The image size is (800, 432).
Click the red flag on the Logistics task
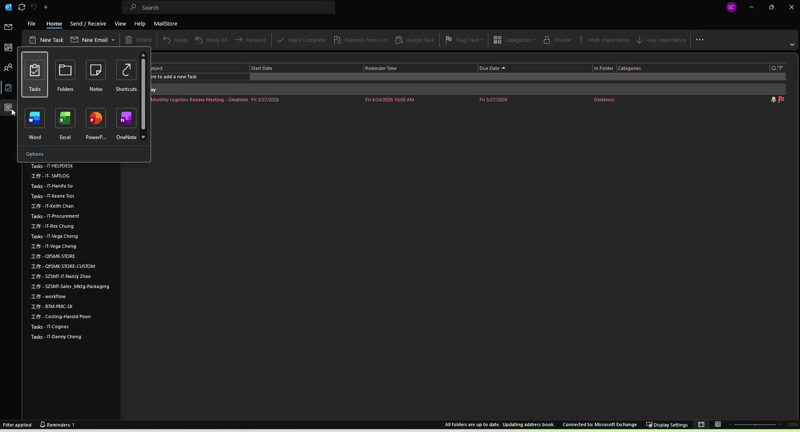(x=781, y=100)
